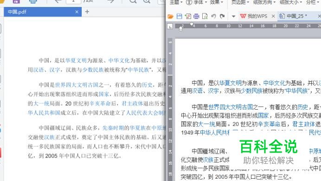
Task: Print the WPS document with the printer icon
Action: click(x=196, y=16)
